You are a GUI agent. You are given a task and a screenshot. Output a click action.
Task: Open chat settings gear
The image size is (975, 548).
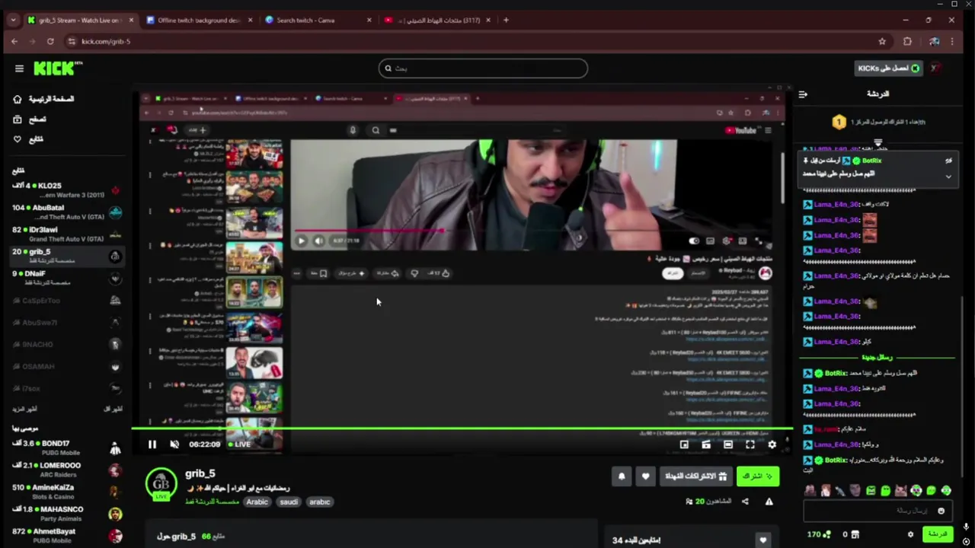click(x=910, y=534)
